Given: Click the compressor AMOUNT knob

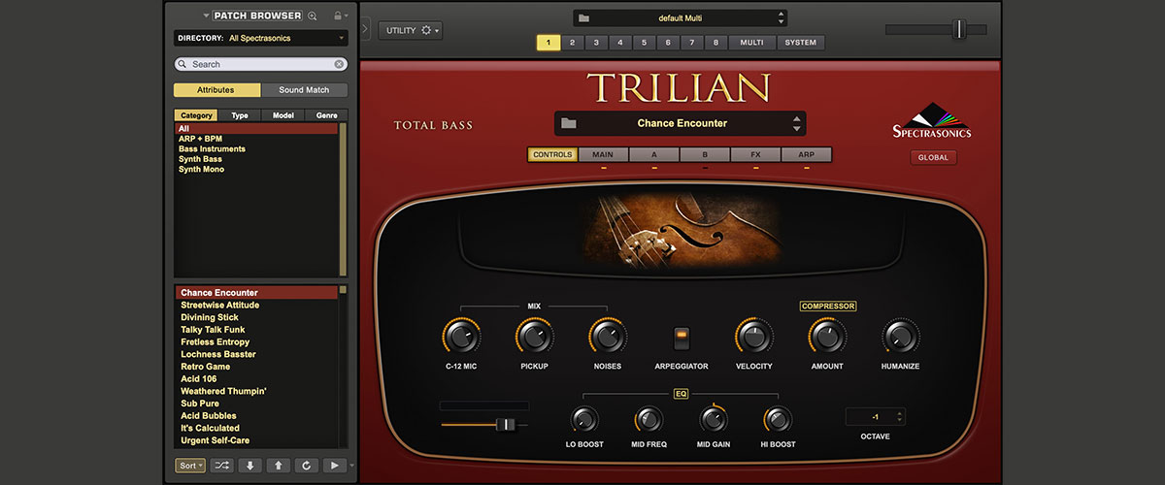Looking at the screenshot, I should tap(827, 337).
